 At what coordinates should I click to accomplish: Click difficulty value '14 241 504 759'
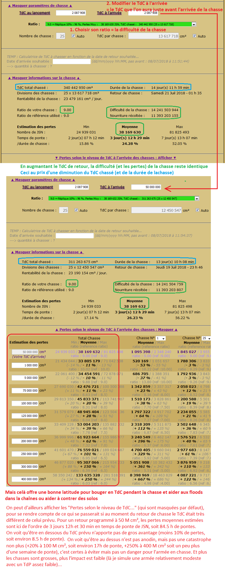point(170,284)
